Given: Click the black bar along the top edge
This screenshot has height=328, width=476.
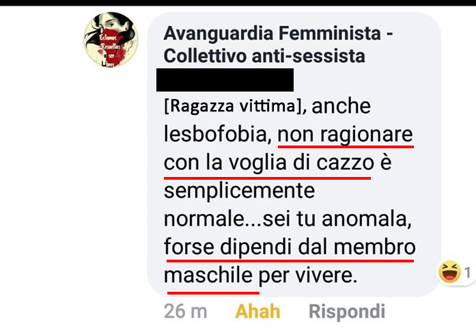Looking at the screenshot, I should (238, 3).
